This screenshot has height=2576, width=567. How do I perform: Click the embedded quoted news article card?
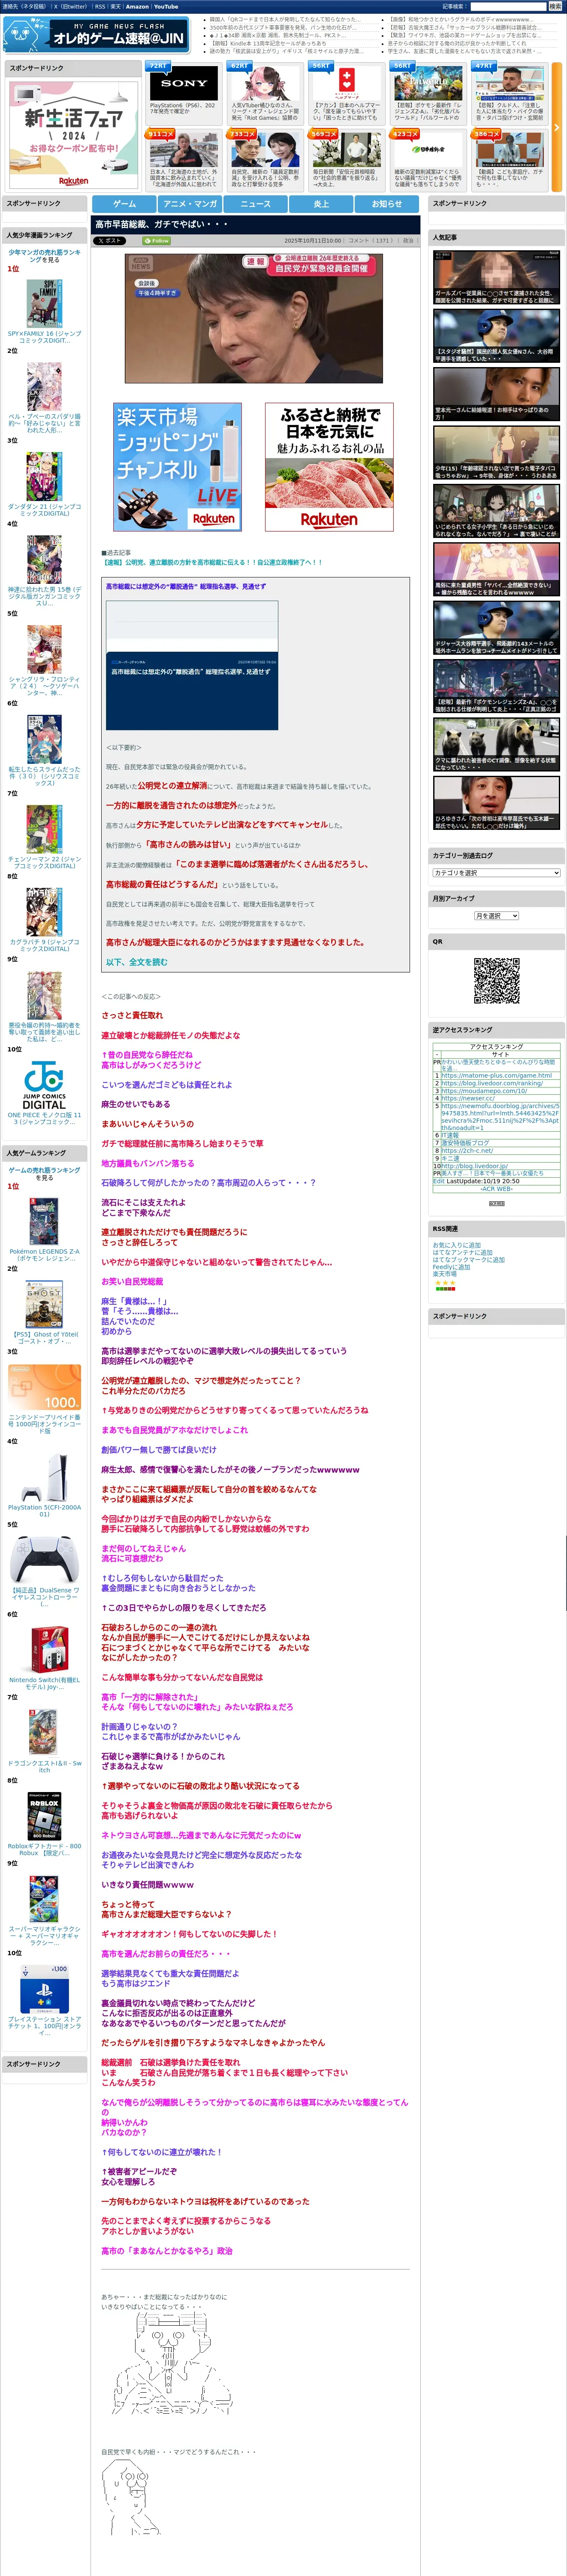(x=192, y=665)
